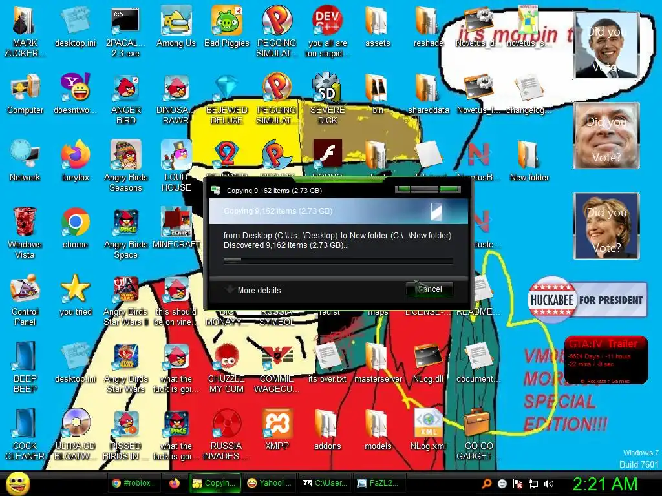Click the GTA:IV Trailer countdown gadget
The height and width of the screenshot is (496, 662).
pos(606,360)
